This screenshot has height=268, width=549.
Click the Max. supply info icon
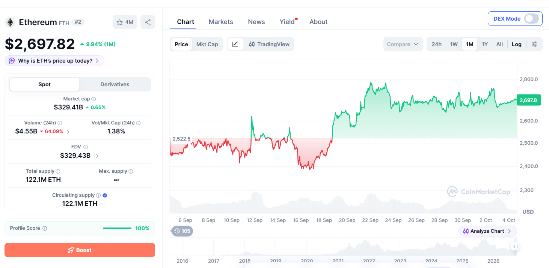131,171
